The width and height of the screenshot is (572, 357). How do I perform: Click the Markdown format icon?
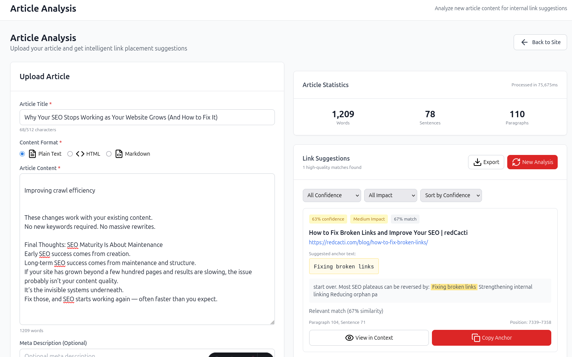119,154
